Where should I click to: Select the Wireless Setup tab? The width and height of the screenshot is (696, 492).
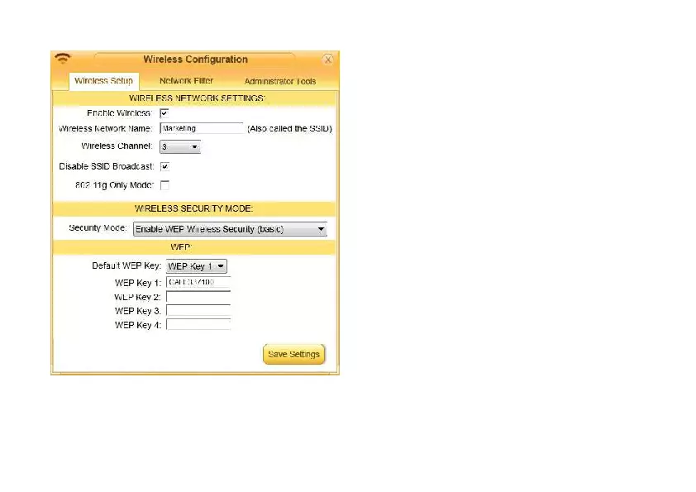pos(103,81)
